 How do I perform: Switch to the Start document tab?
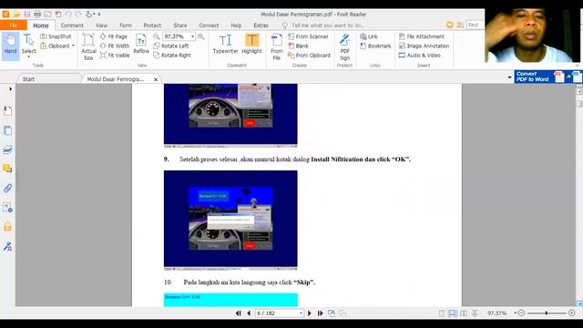coord(28,79)
